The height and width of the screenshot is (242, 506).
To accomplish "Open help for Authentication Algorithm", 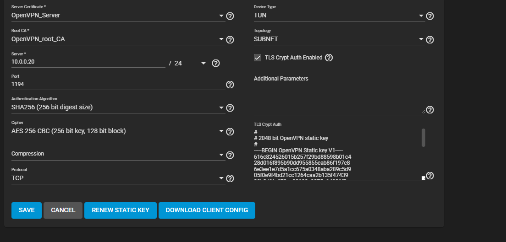I will (x=230, y=108).
